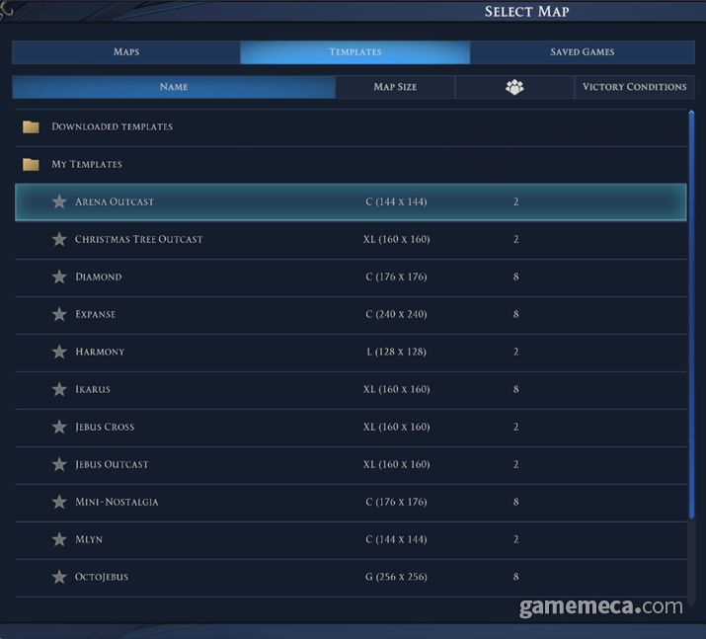This screenshot has width=706, height=639.
Task: Click the star icon beside Harmony
Action: point(59,352)
